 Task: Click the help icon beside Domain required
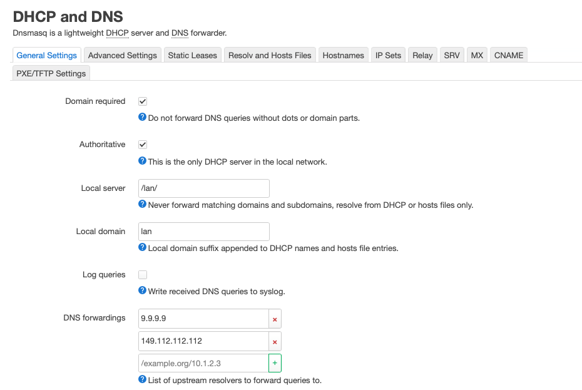(x=142, y=118)
